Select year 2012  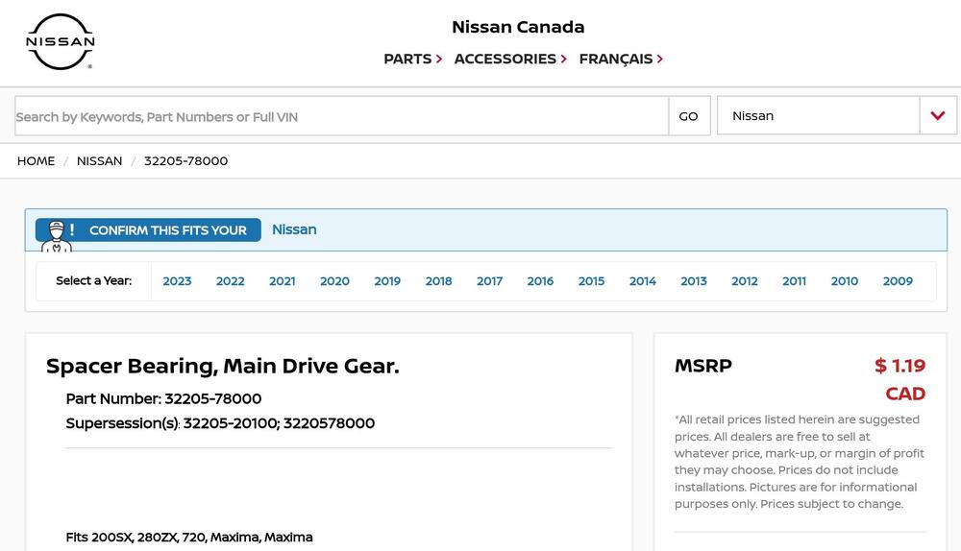[745, 281]
